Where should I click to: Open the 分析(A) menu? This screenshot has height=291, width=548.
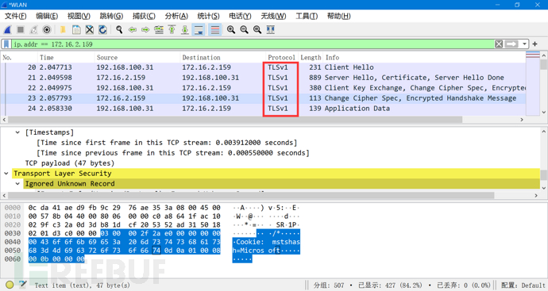tap(176, 16)
